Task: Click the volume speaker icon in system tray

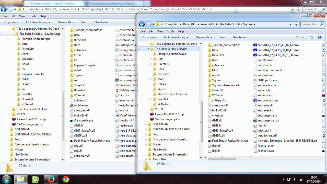Action: 295,179
